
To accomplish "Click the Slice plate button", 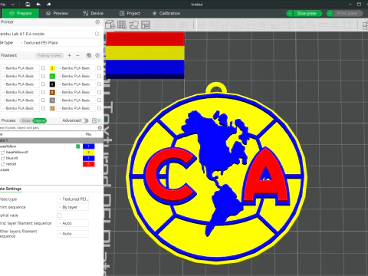I will point(307,13).
